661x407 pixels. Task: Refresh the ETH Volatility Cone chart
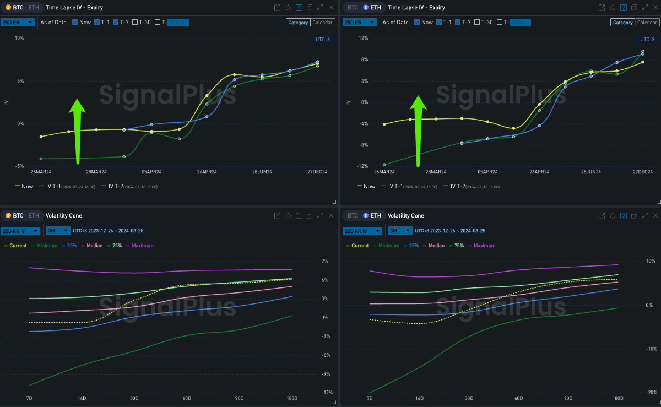click(613, 216)
